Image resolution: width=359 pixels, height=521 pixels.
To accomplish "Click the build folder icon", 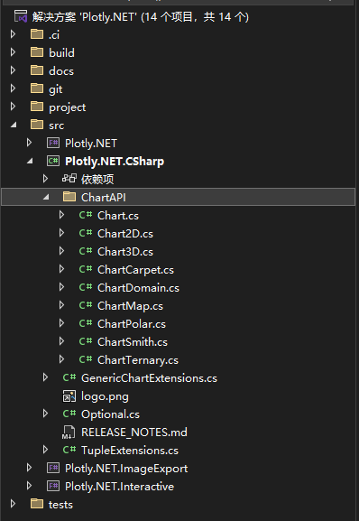I will coord(37,52).
